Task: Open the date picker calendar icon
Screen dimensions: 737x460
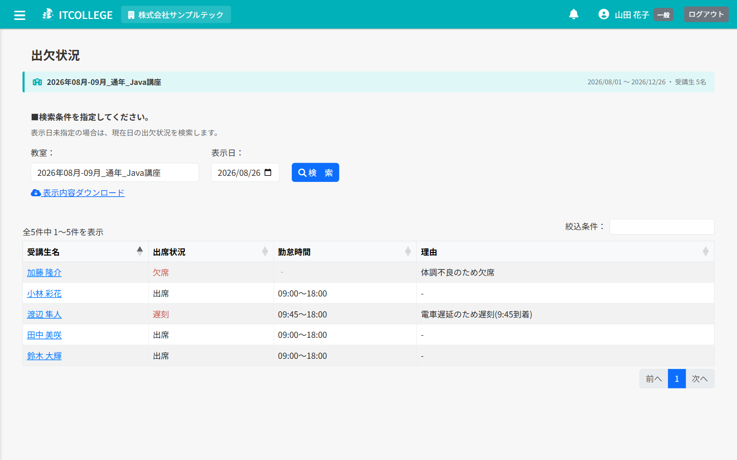Action: tap(268, 173)
